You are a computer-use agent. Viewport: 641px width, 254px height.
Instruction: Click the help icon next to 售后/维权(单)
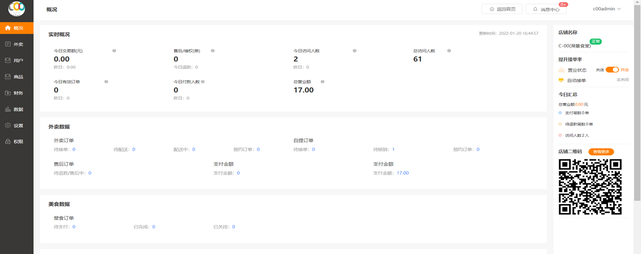click(x=212, y=51)
